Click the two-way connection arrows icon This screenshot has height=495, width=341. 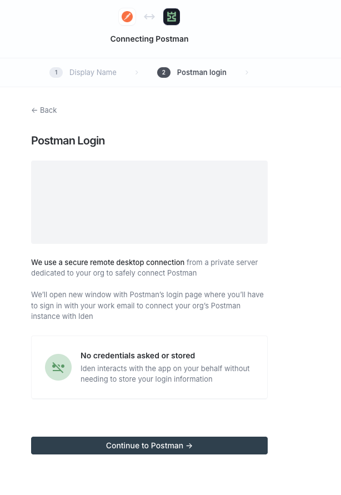pyautogui.click(x=149, y=17)
